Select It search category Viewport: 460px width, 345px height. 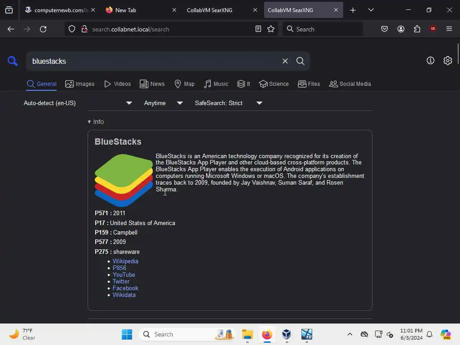(243, 84)
